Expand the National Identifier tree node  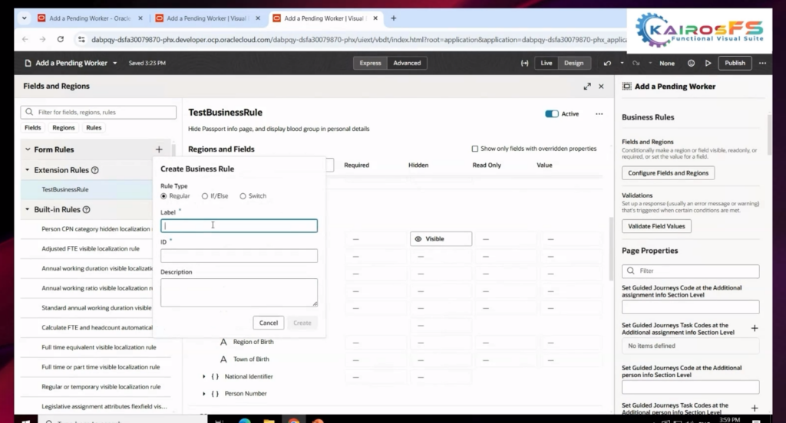204,376
